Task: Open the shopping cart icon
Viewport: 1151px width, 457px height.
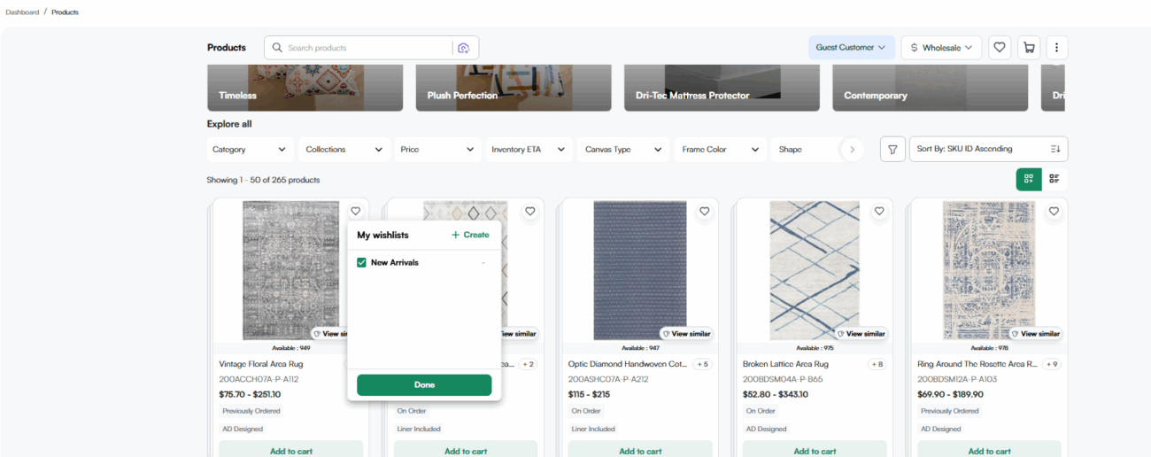Action: (1028, 48)
